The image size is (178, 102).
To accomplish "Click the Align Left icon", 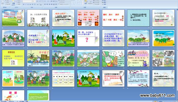I will coord(45,4).
